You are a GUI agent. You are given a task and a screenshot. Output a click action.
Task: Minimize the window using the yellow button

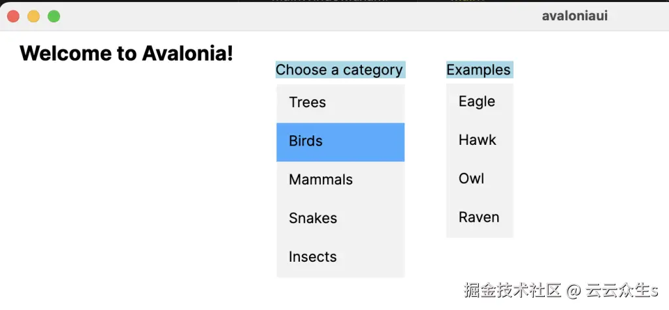(33, 16)
